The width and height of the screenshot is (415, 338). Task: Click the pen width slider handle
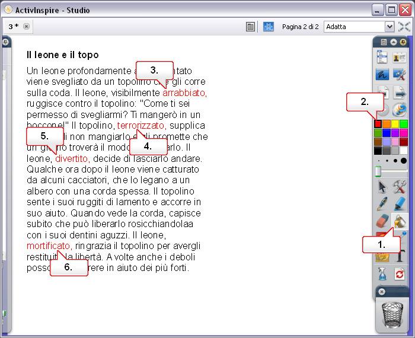[378, 171]
